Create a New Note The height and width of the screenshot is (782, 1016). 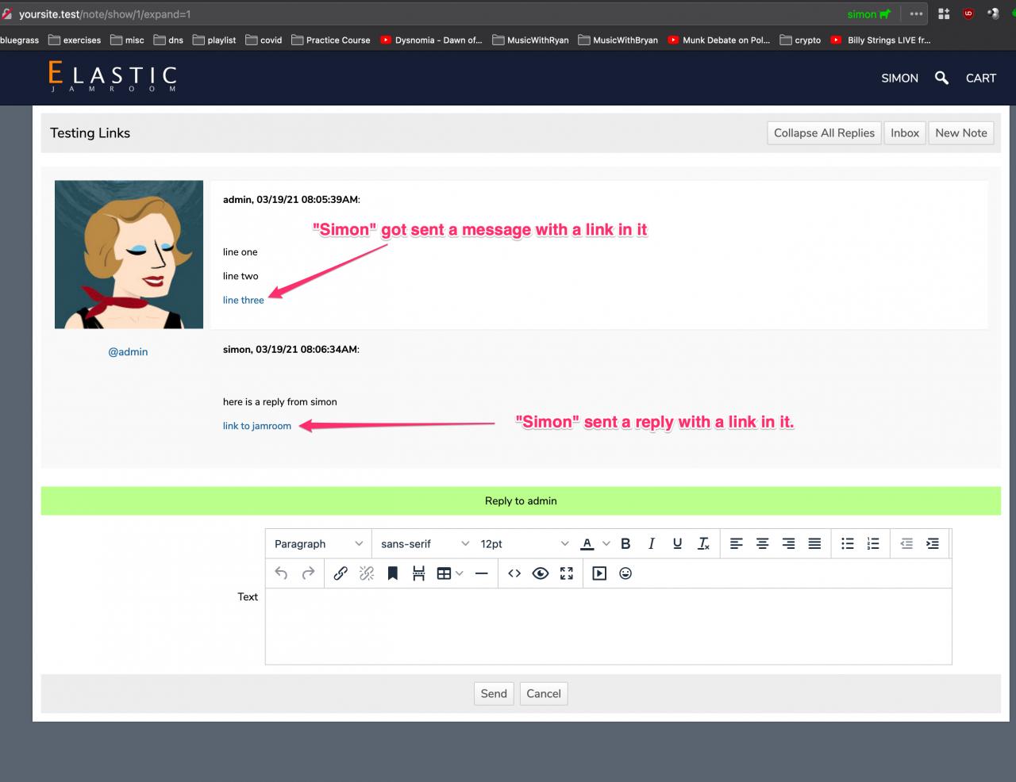point(961,133)
